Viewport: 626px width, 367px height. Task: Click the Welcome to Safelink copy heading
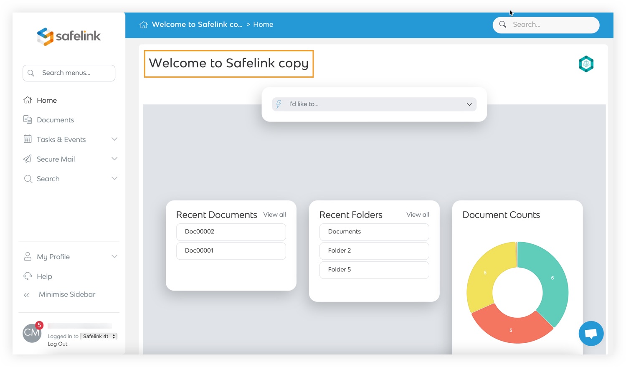click(x=229, y=63)
